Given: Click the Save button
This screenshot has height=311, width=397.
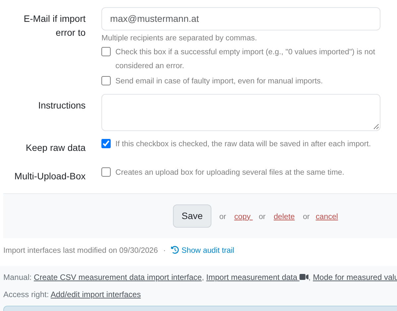Looking at the screenshot, I should point(192,216).
